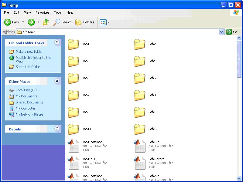Select the Job12 folder icon
This screenshot has height=182, width=243.
coord(140,129)
